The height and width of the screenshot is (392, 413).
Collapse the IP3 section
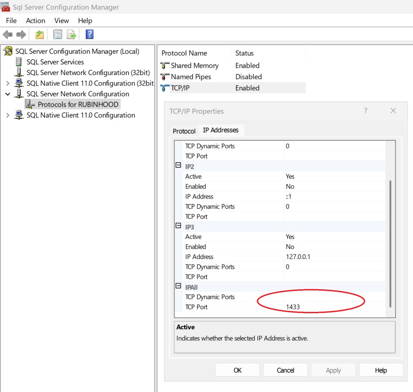[x=178, y=225]
